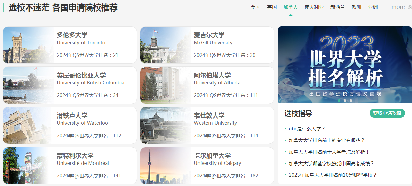Open the Université de Montréal photo
The width and height of the screenshot is (412, 186).
[x=29, y=166]
